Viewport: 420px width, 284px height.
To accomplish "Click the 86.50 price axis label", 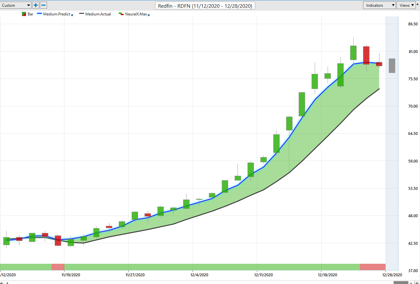I will point(413,24).
